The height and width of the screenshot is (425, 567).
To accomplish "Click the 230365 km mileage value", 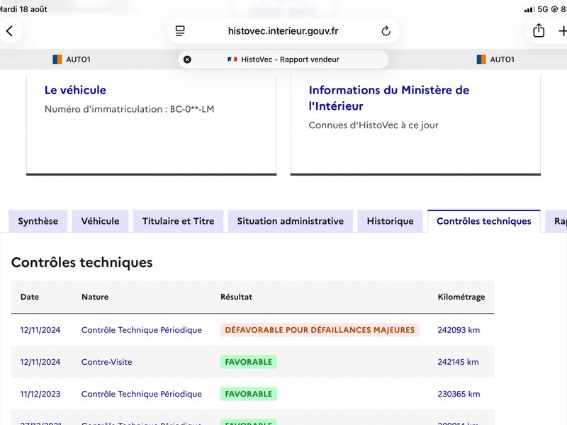I will pos(459,394).
